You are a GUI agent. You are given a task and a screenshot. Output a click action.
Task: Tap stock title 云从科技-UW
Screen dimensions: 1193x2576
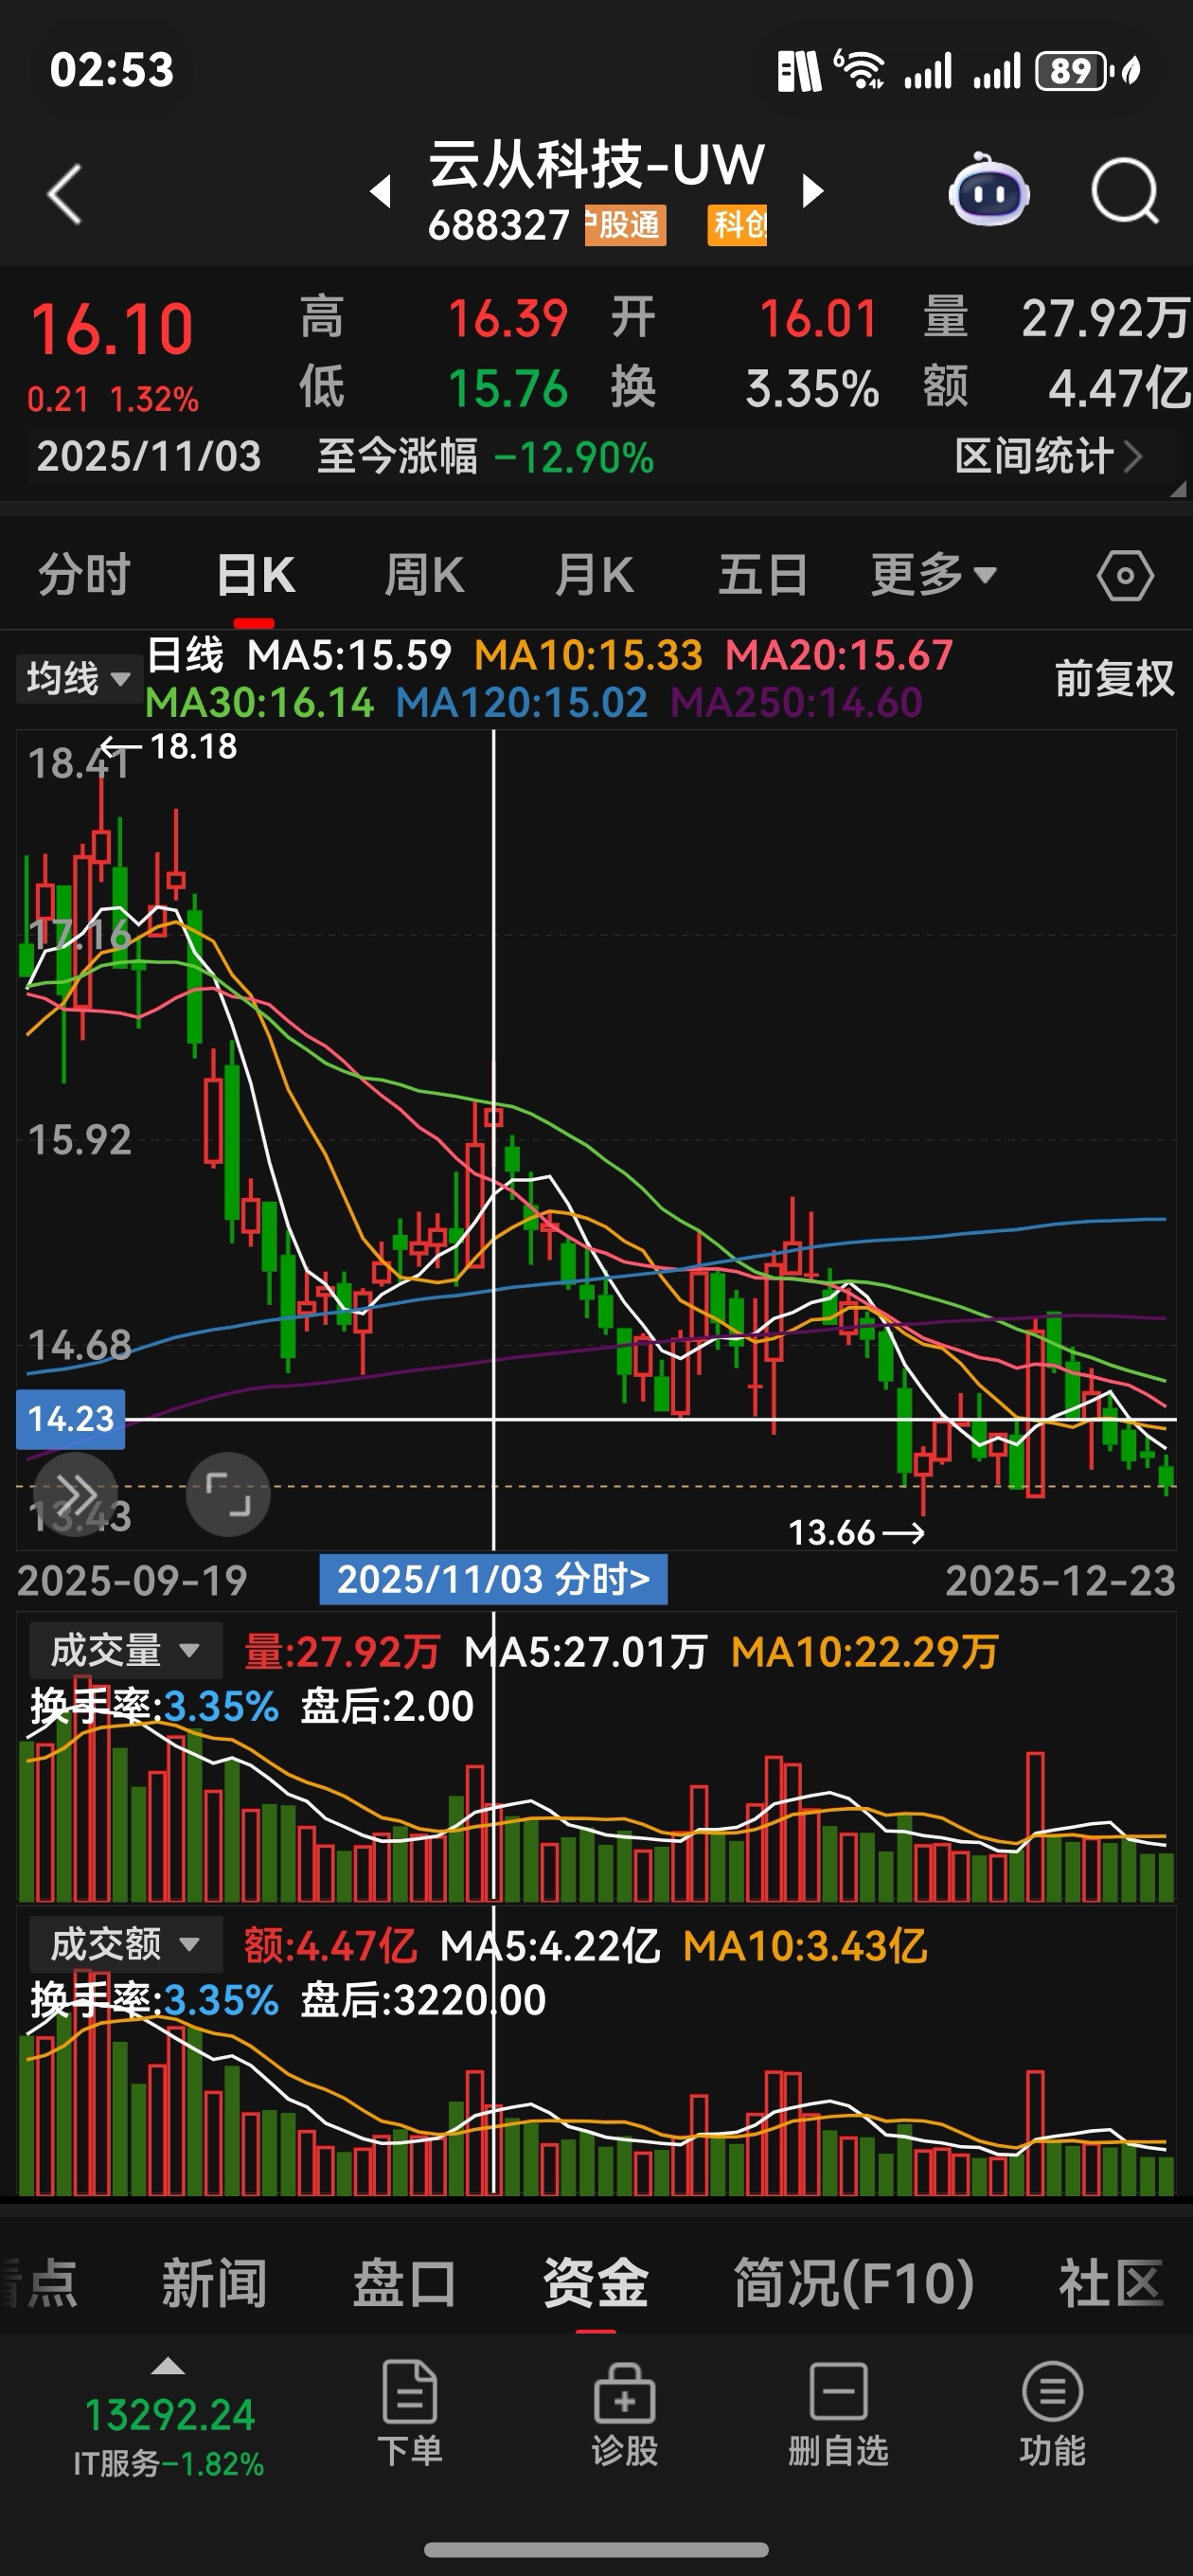[597, 164]
